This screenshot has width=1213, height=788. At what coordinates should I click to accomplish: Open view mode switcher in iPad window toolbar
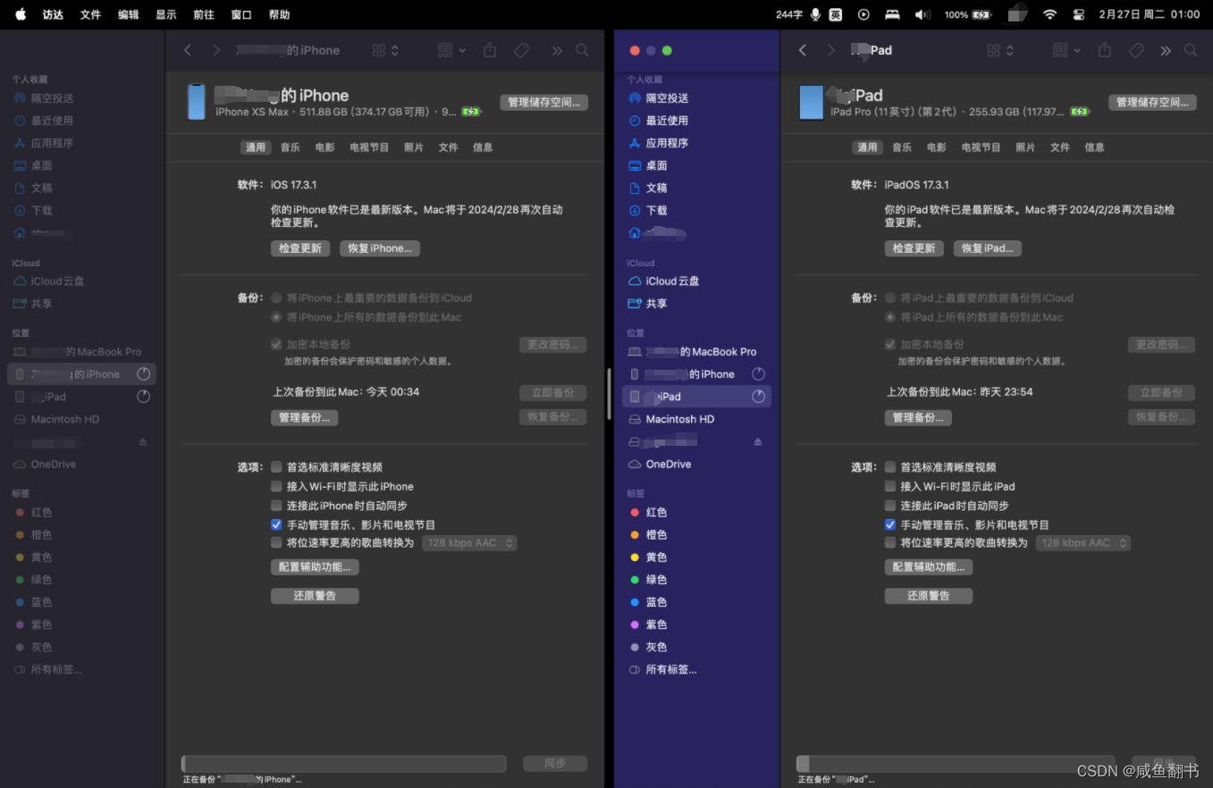click(1001, 51)
